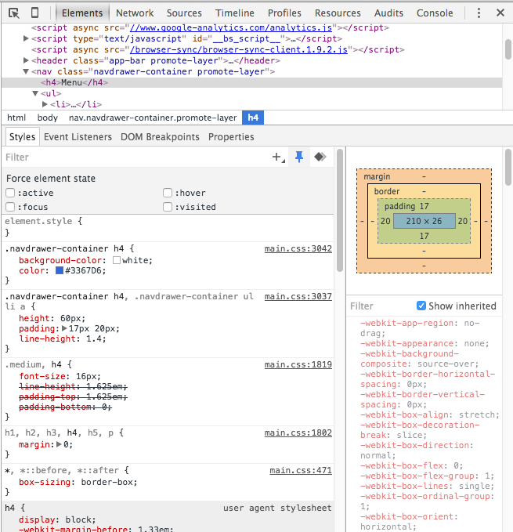The image size is (513, 532).
Task: Open main.css:471 source link
Action: (301, 471)
